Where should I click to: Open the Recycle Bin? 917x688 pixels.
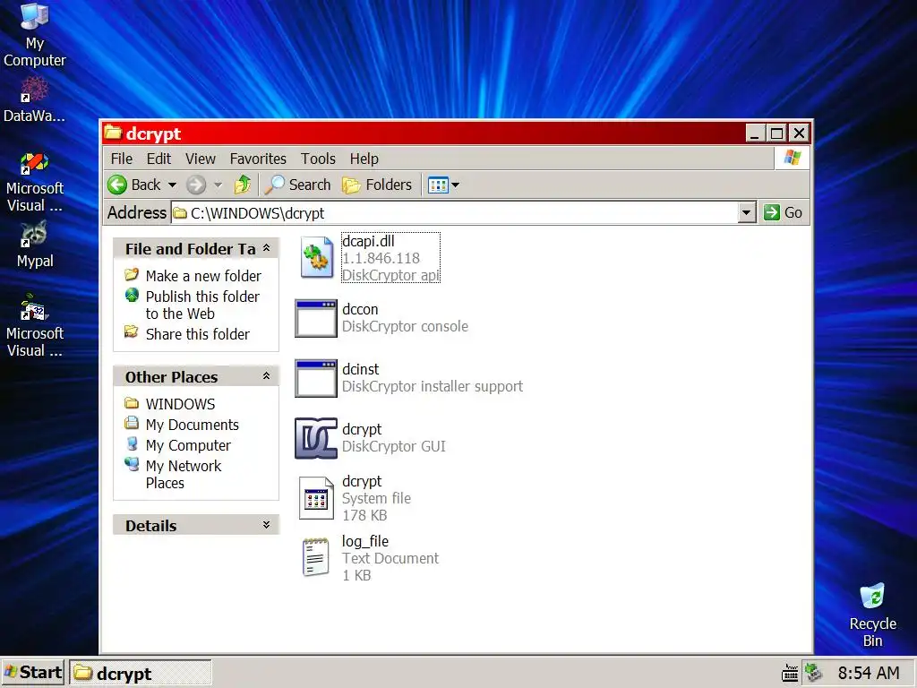(872, 615)
